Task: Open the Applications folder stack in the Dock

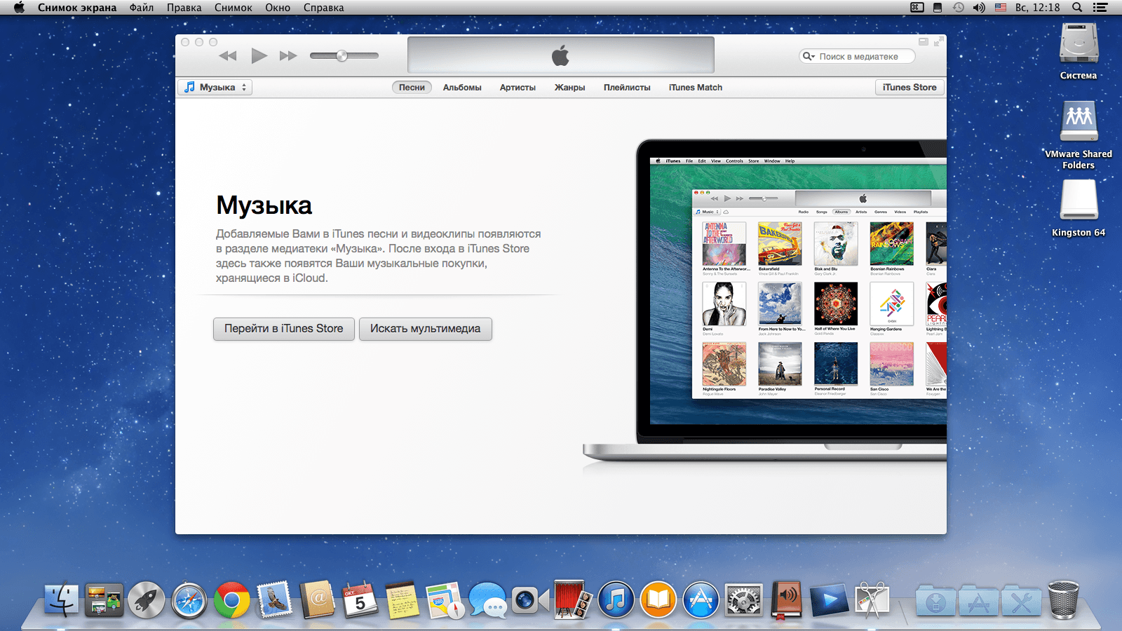Action: (979, 601)
